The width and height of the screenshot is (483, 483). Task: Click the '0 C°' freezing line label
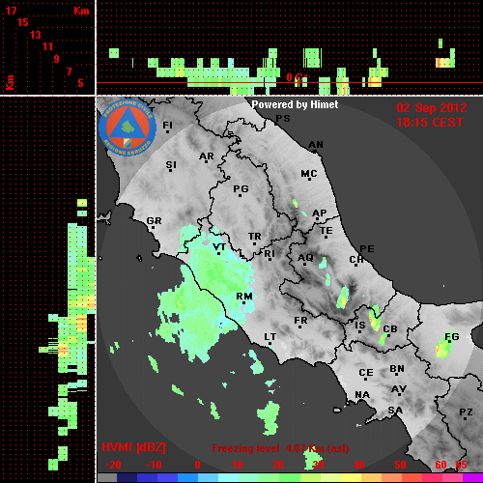coord(297,77)
